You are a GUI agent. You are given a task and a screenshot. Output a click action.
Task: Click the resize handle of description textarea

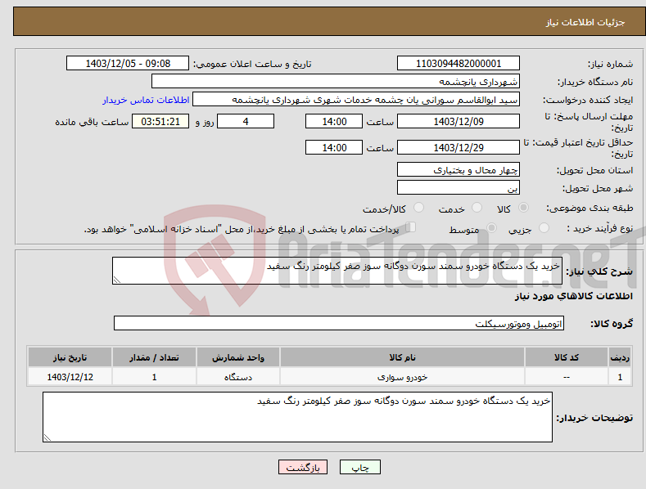[x=117, y=280]
